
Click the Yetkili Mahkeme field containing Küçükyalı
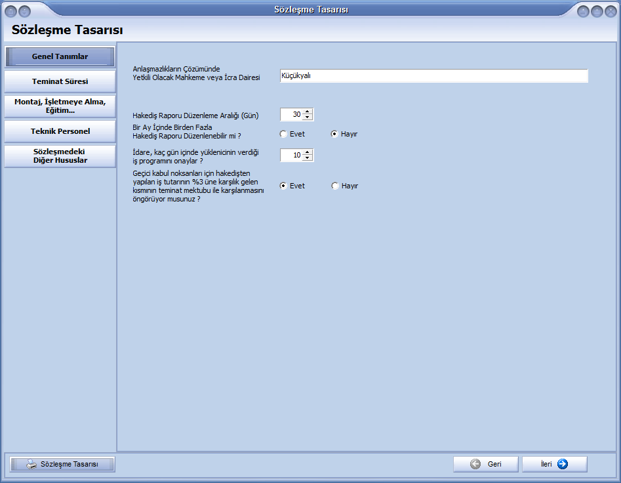(433, 75)
